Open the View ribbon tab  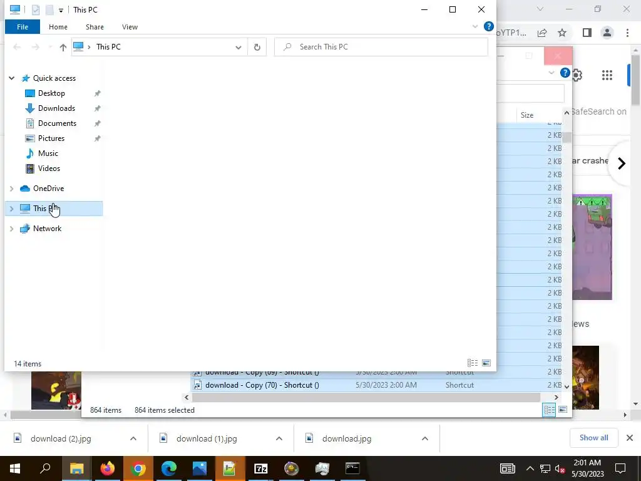click(130, 27)
